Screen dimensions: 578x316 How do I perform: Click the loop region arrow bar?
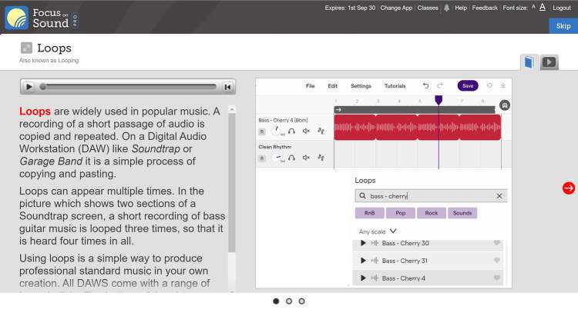coord(415,110)
